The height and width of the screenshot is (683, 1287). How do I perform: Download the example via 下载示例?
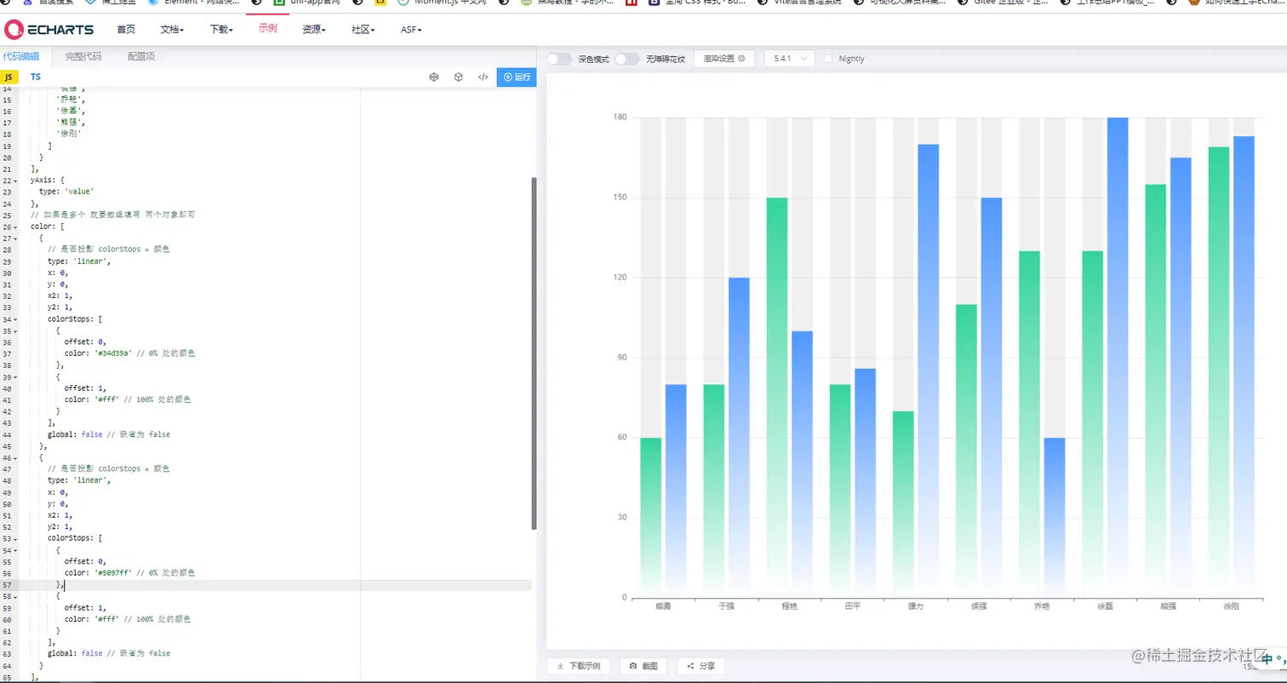click(x=578, y=666)
